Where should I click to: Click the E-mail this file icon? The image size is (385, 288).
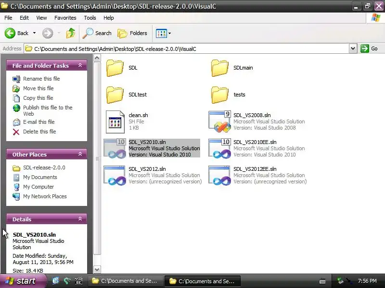point(16,122)
